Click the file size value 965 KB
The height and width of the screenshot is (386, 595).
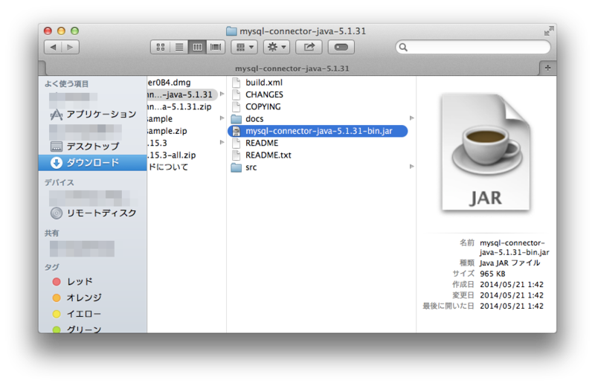click(492, 274)
